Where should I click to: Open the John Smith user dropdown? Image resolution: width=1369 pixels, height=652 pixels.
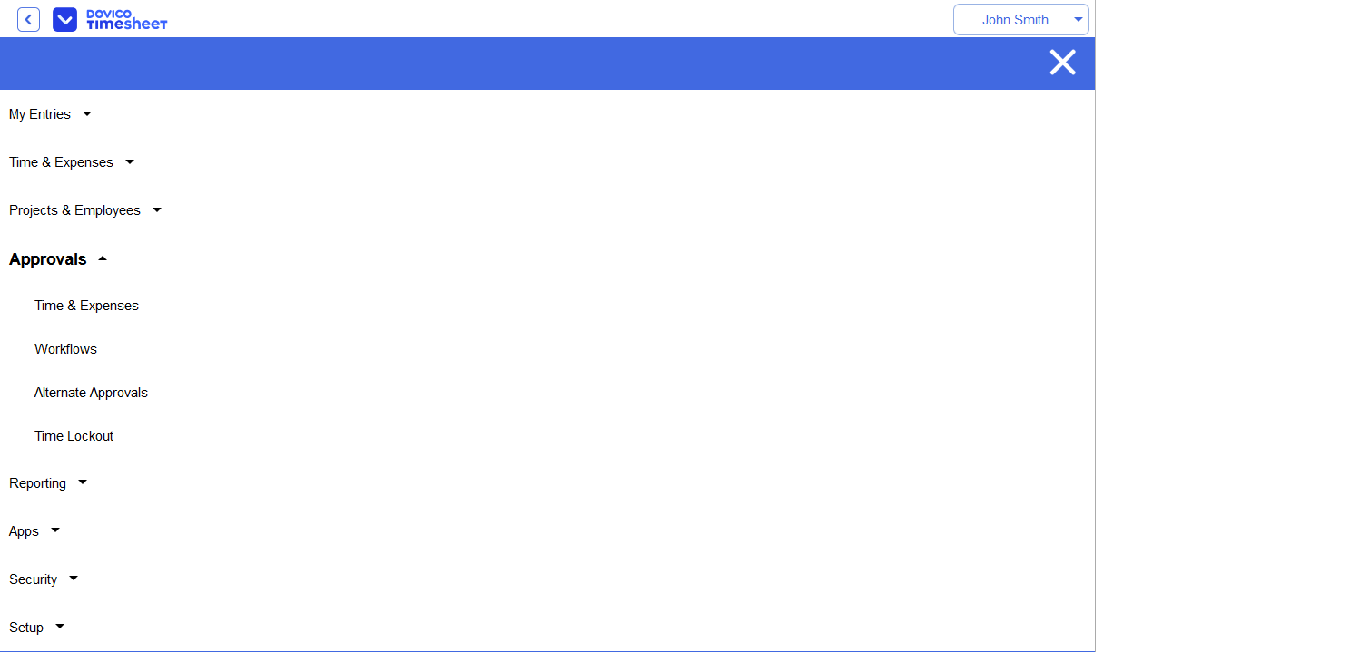point(1020,19)
